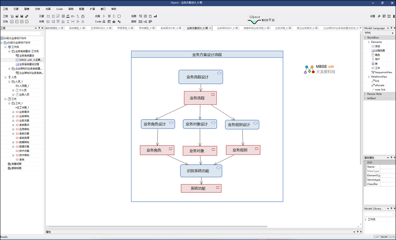This screenshot has width=396, height=240.
Task: Click the Name property value field
Action: click(x=387, y=166)
